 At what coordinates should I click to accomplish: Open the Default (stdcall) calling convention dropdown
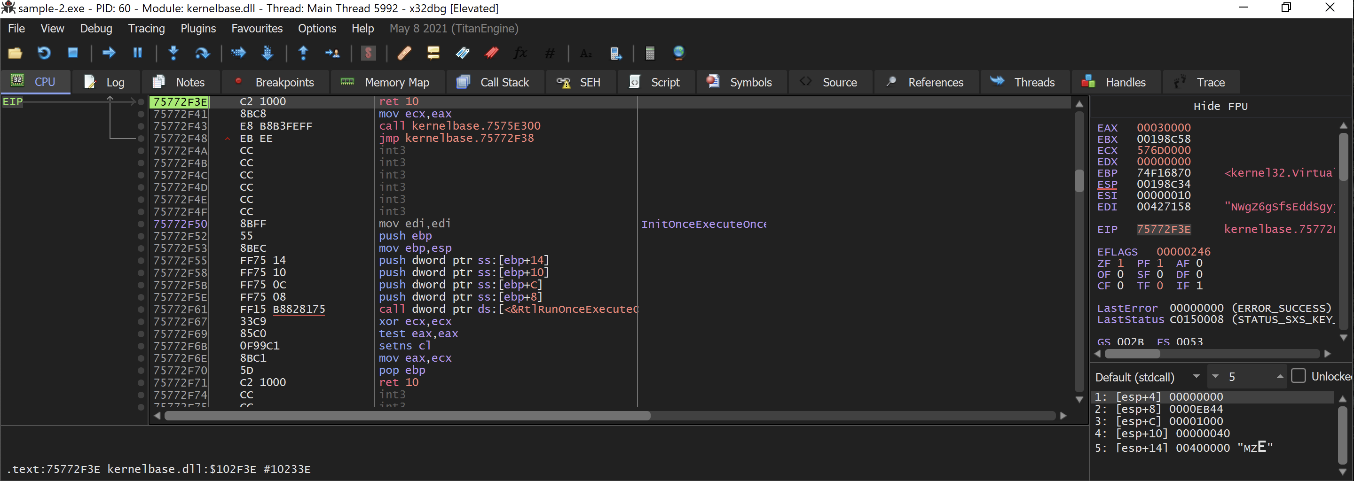tap(1149, 377)
